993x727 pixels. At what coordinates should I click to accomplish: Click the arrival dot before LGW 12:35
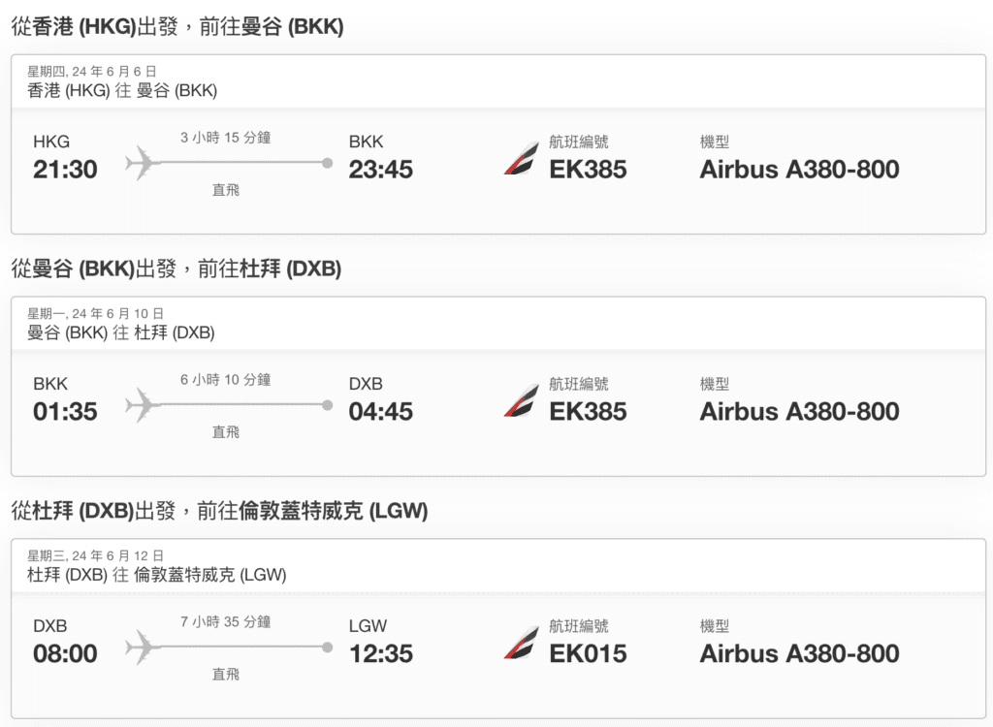(x=328, y=648)
